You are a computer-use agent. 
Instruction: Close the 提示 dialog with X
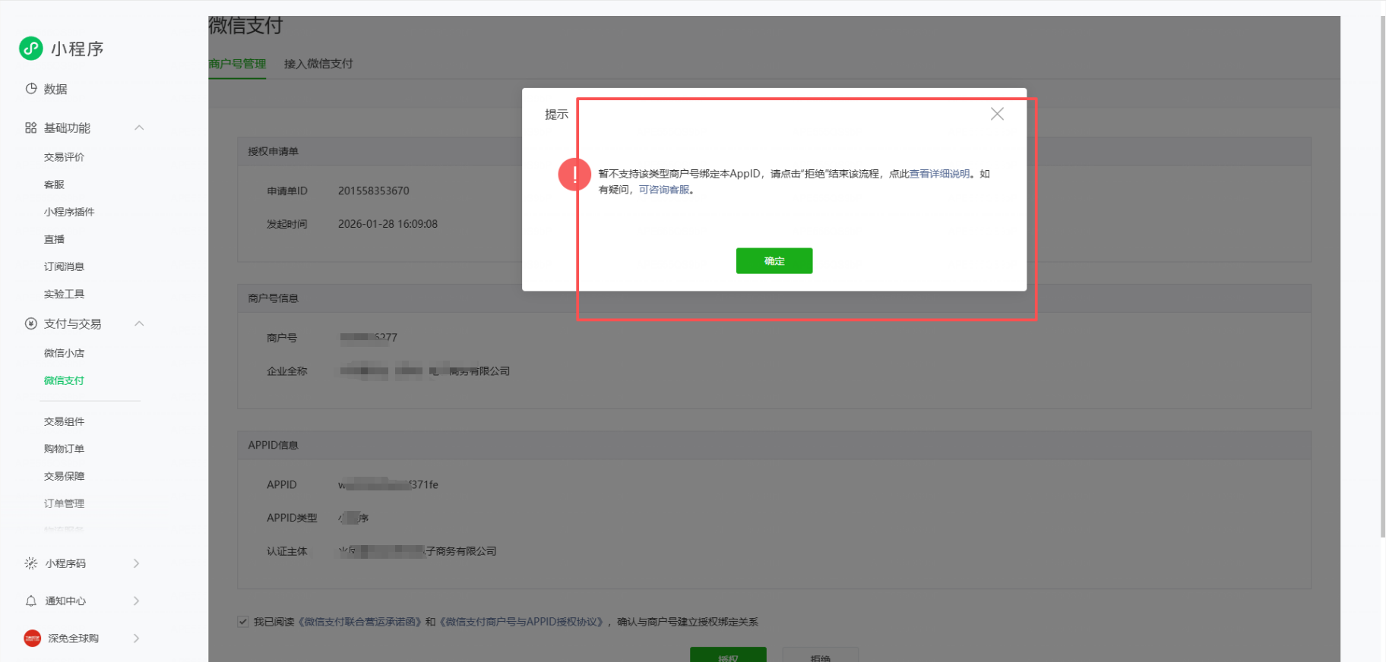pos(997,114)
